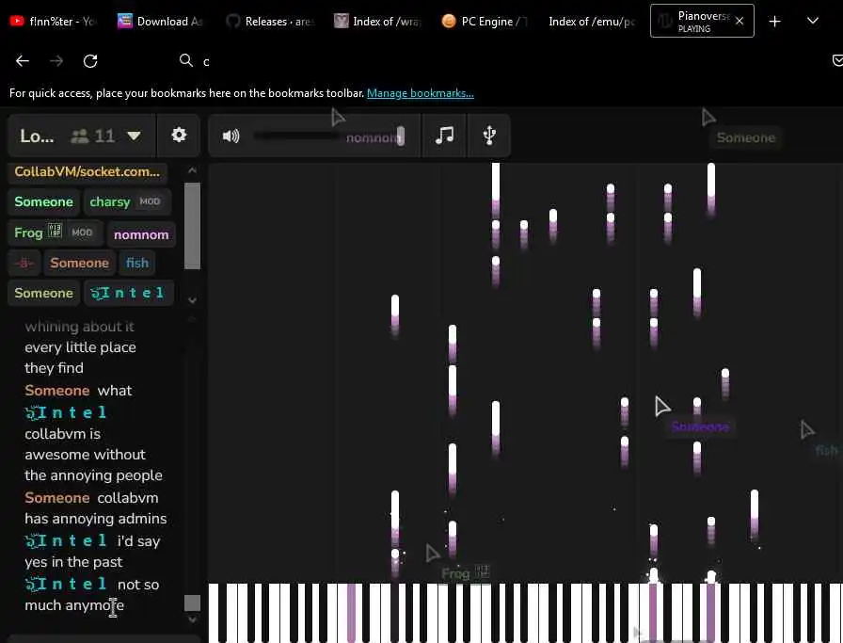The image size is (843, 643).
Task: Click chat text 'yes in the past'
Action: [73, 562]
